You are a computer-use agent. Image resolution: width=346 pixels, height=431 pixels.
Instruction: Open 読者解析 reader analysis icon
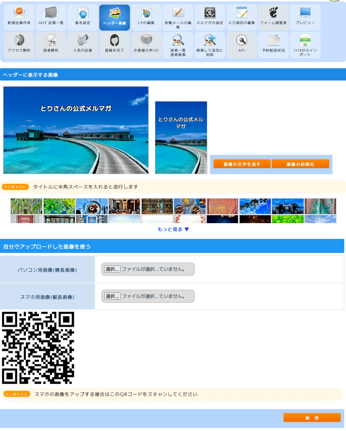pos(51,45)
